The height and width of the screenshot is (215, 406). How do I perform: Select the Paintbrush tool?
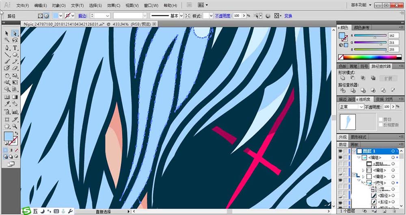[x=7, y=61]
